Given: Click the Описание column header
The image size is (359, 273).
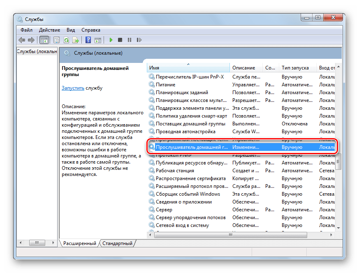Looking at the screenshot, I should (x=243, y=68).
